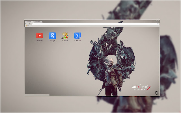The width and height of the screenshot is (181, 113).
Task: Open the Calendar 31 icon
Action: pyautogui.click(x=78, y=36)
